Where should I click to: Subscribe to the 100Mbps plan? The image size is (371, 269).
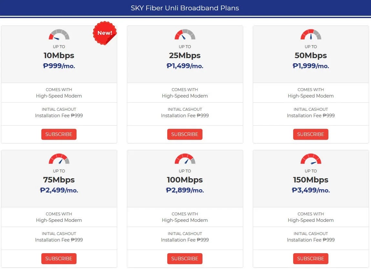(x=185, y=258)
